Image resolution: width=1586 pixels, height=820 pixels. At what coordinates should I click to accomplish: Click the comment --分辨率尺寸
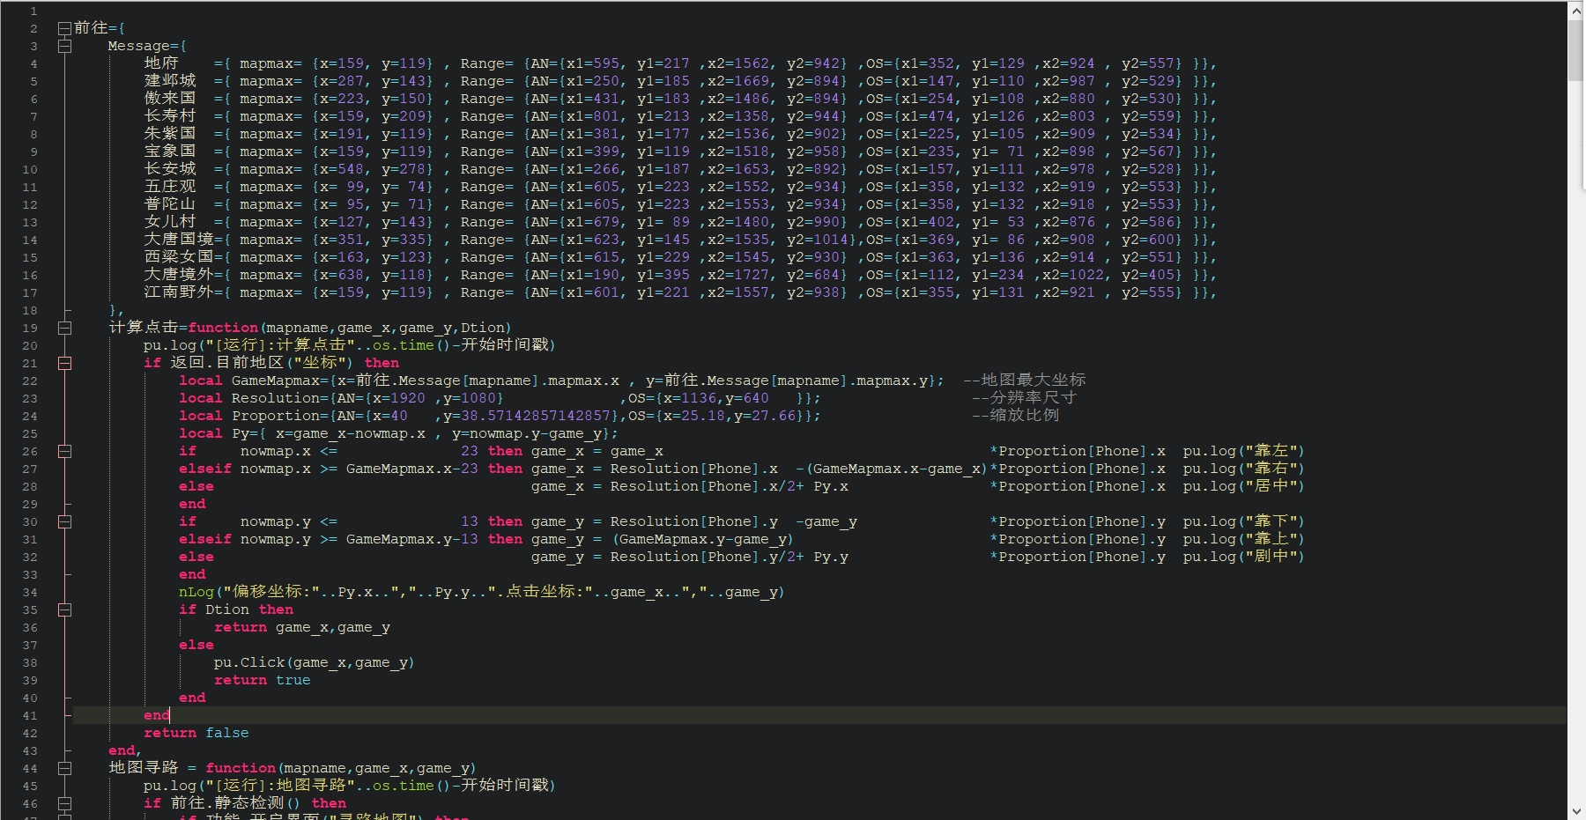coord(1025,398)
